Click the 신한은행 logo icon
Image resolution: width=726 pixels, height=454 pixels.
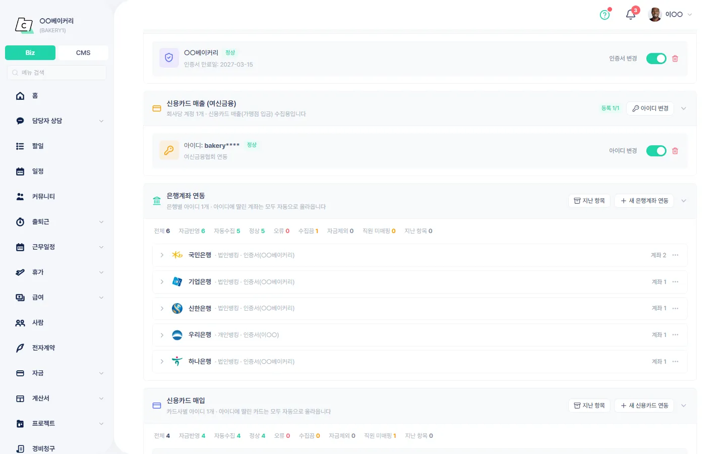177,308
